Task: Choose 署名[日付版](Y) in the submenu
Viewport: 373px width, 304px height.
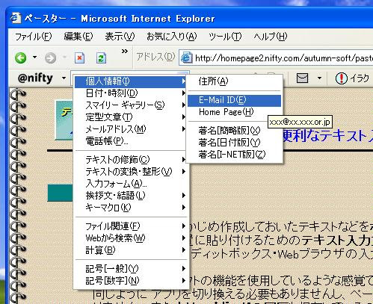Action: [234, 143]
